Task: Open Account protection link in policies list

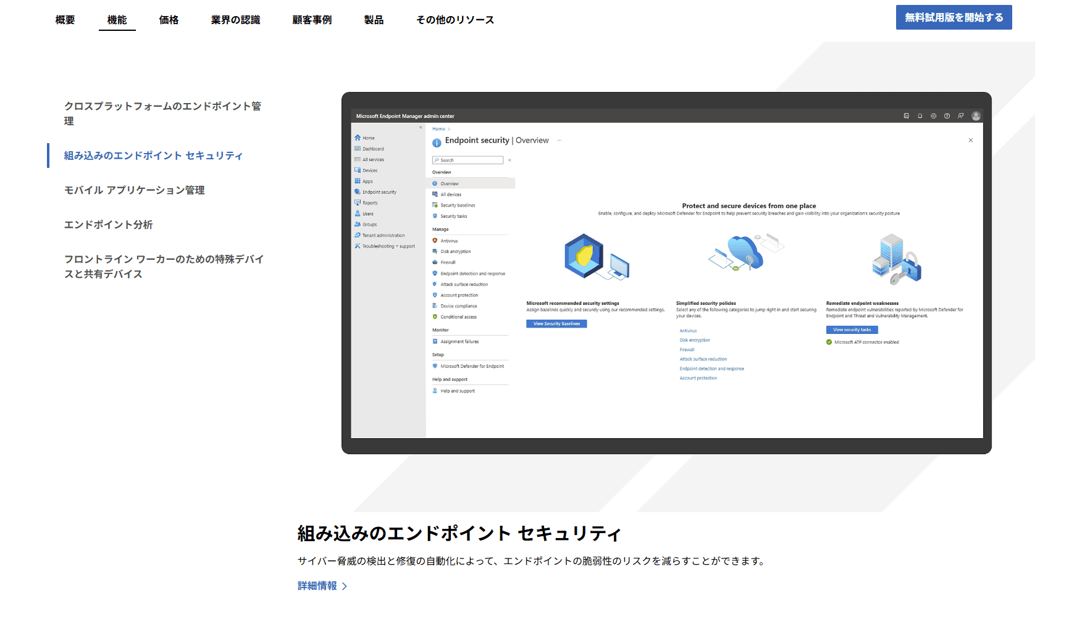Action: click(698, 378)
